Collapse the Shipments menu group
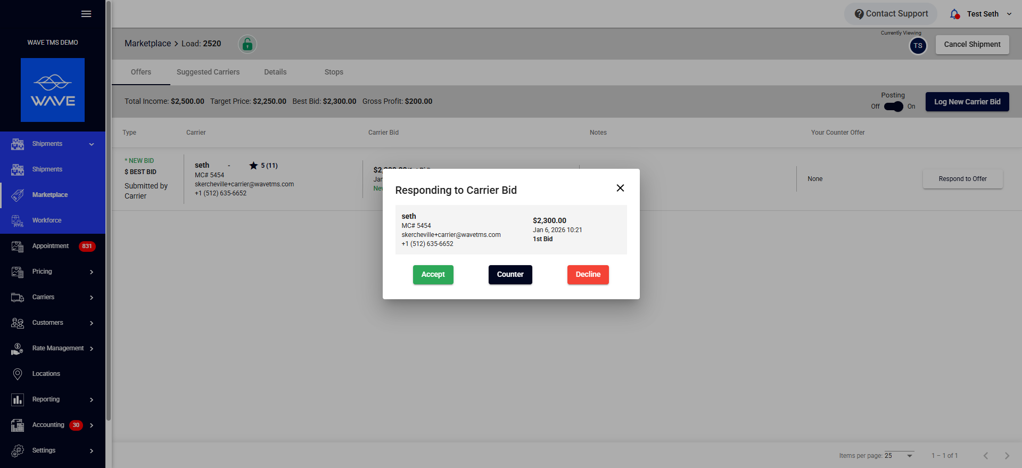 pyautogui.click(x=92, y=144)
